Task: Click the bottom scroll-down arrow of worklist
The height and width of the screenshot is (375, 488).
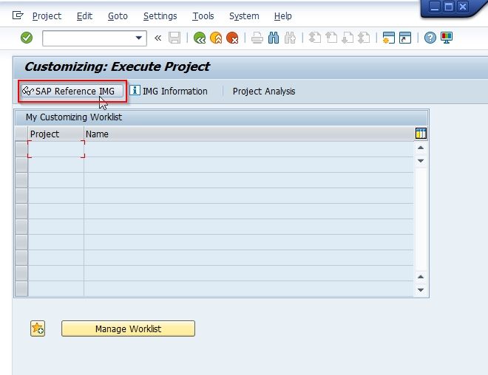Action: tap(421, 289)
